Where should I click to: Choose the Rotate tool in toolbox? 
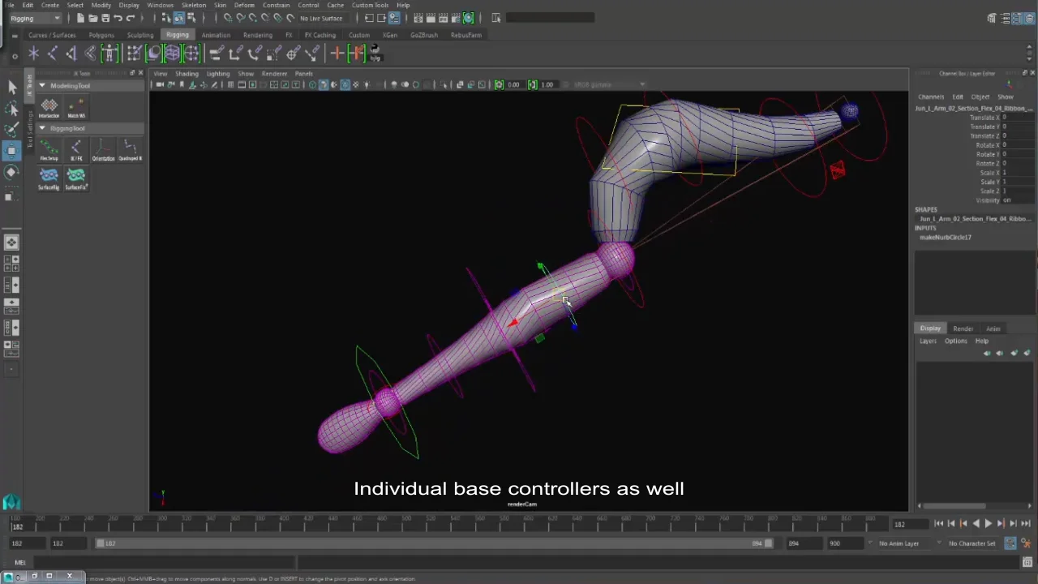(11, 171)
